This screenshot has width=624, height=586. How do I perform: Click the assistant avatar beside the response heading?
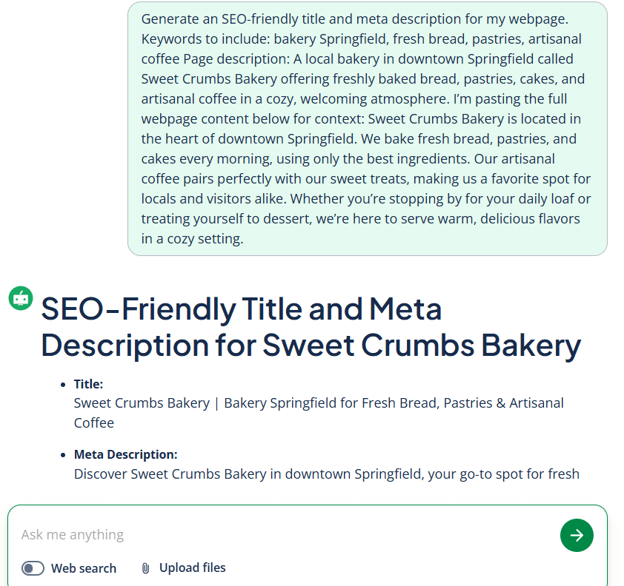pyautogui.click(x=20, y=298)
